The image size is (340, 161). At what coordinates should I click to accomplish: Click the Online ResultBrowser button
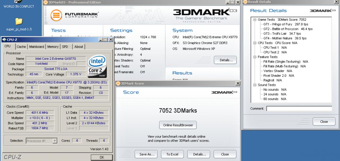click(178, 125)
